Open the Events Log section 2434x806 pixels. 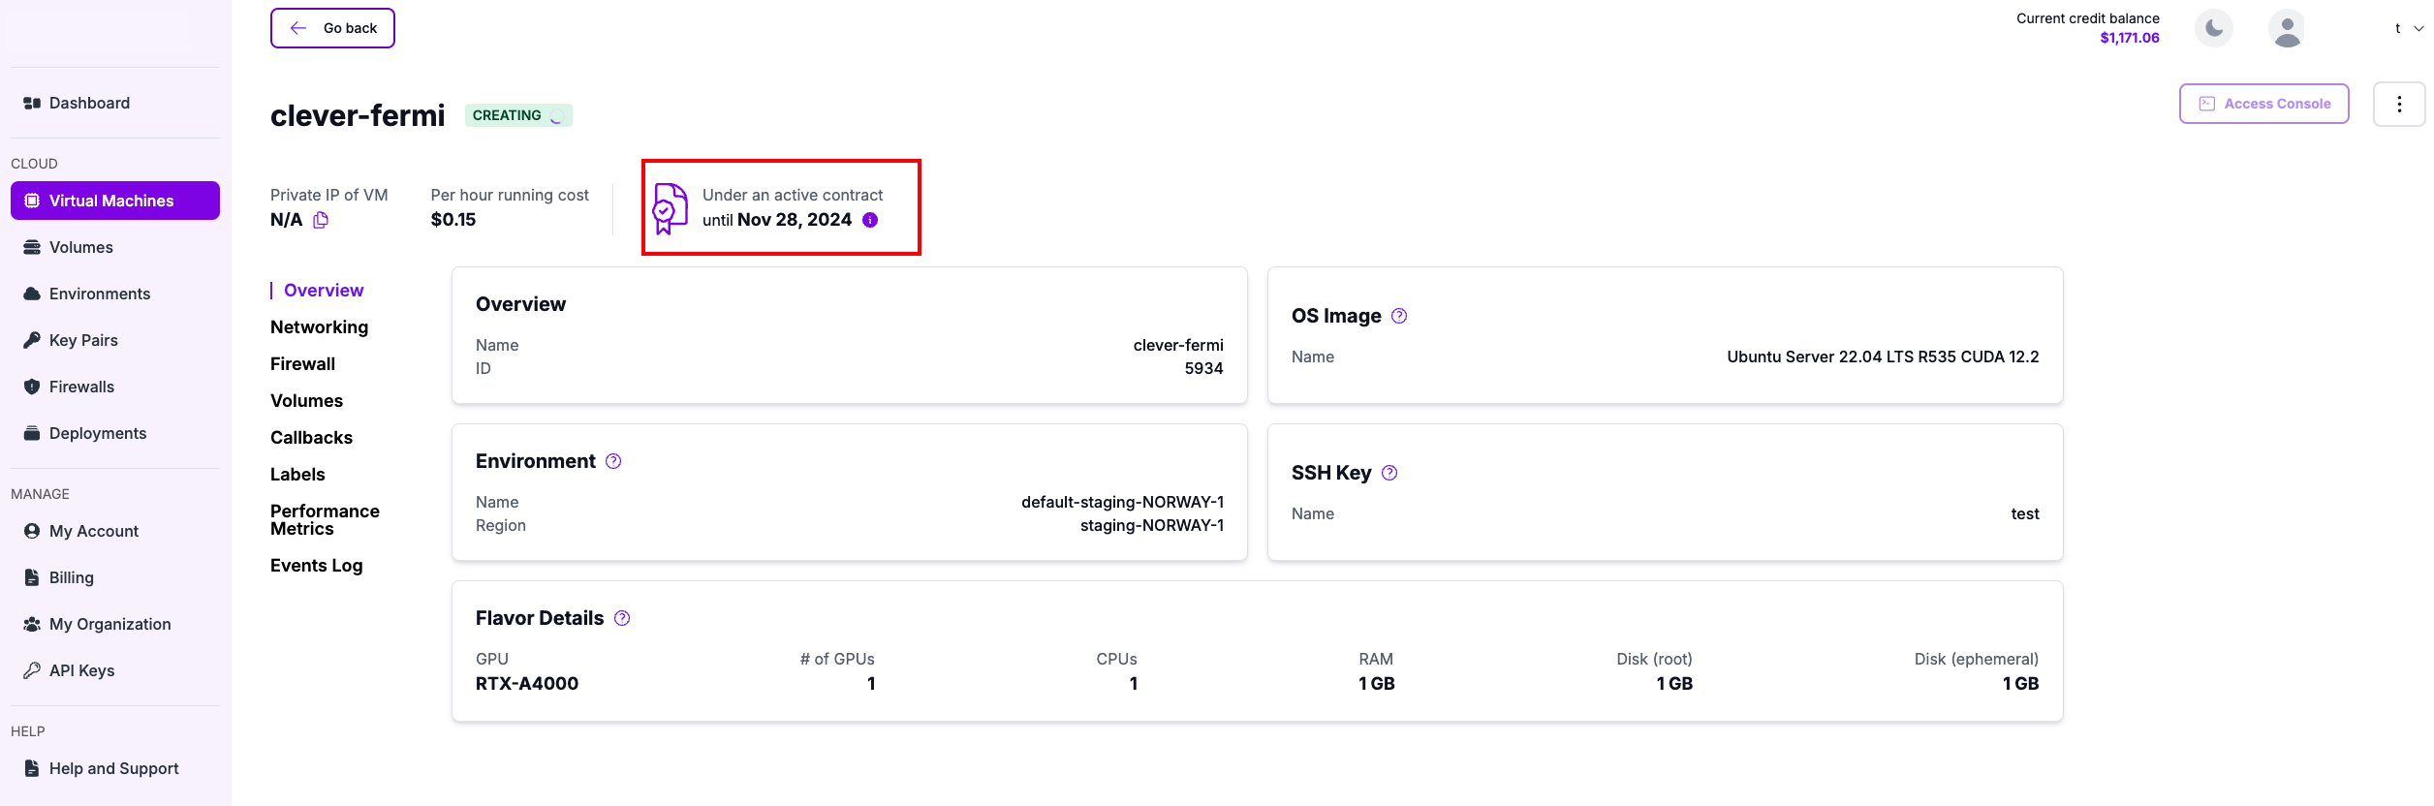point(317,566)
